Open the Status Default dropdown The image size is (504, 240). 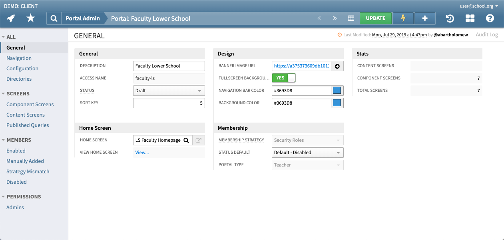pyautogui.click(x=307, y=152)
